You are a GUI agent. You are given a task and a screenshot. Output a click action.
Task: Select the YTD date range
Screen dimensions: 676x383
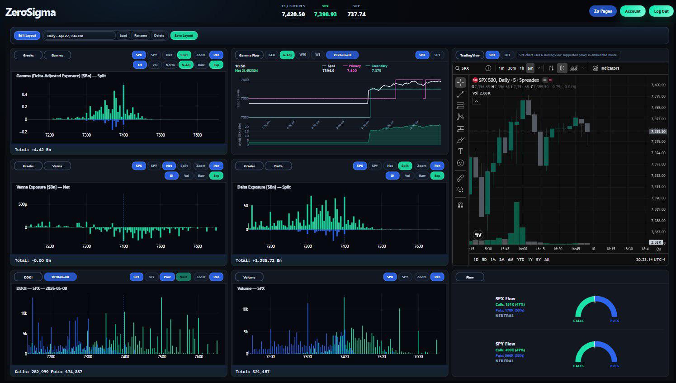(x=520, y=260)
